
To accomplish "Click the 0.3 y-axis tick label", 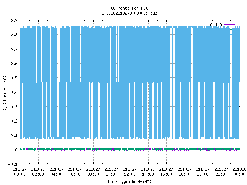I will pyautogui.click(x=14, y=107).
